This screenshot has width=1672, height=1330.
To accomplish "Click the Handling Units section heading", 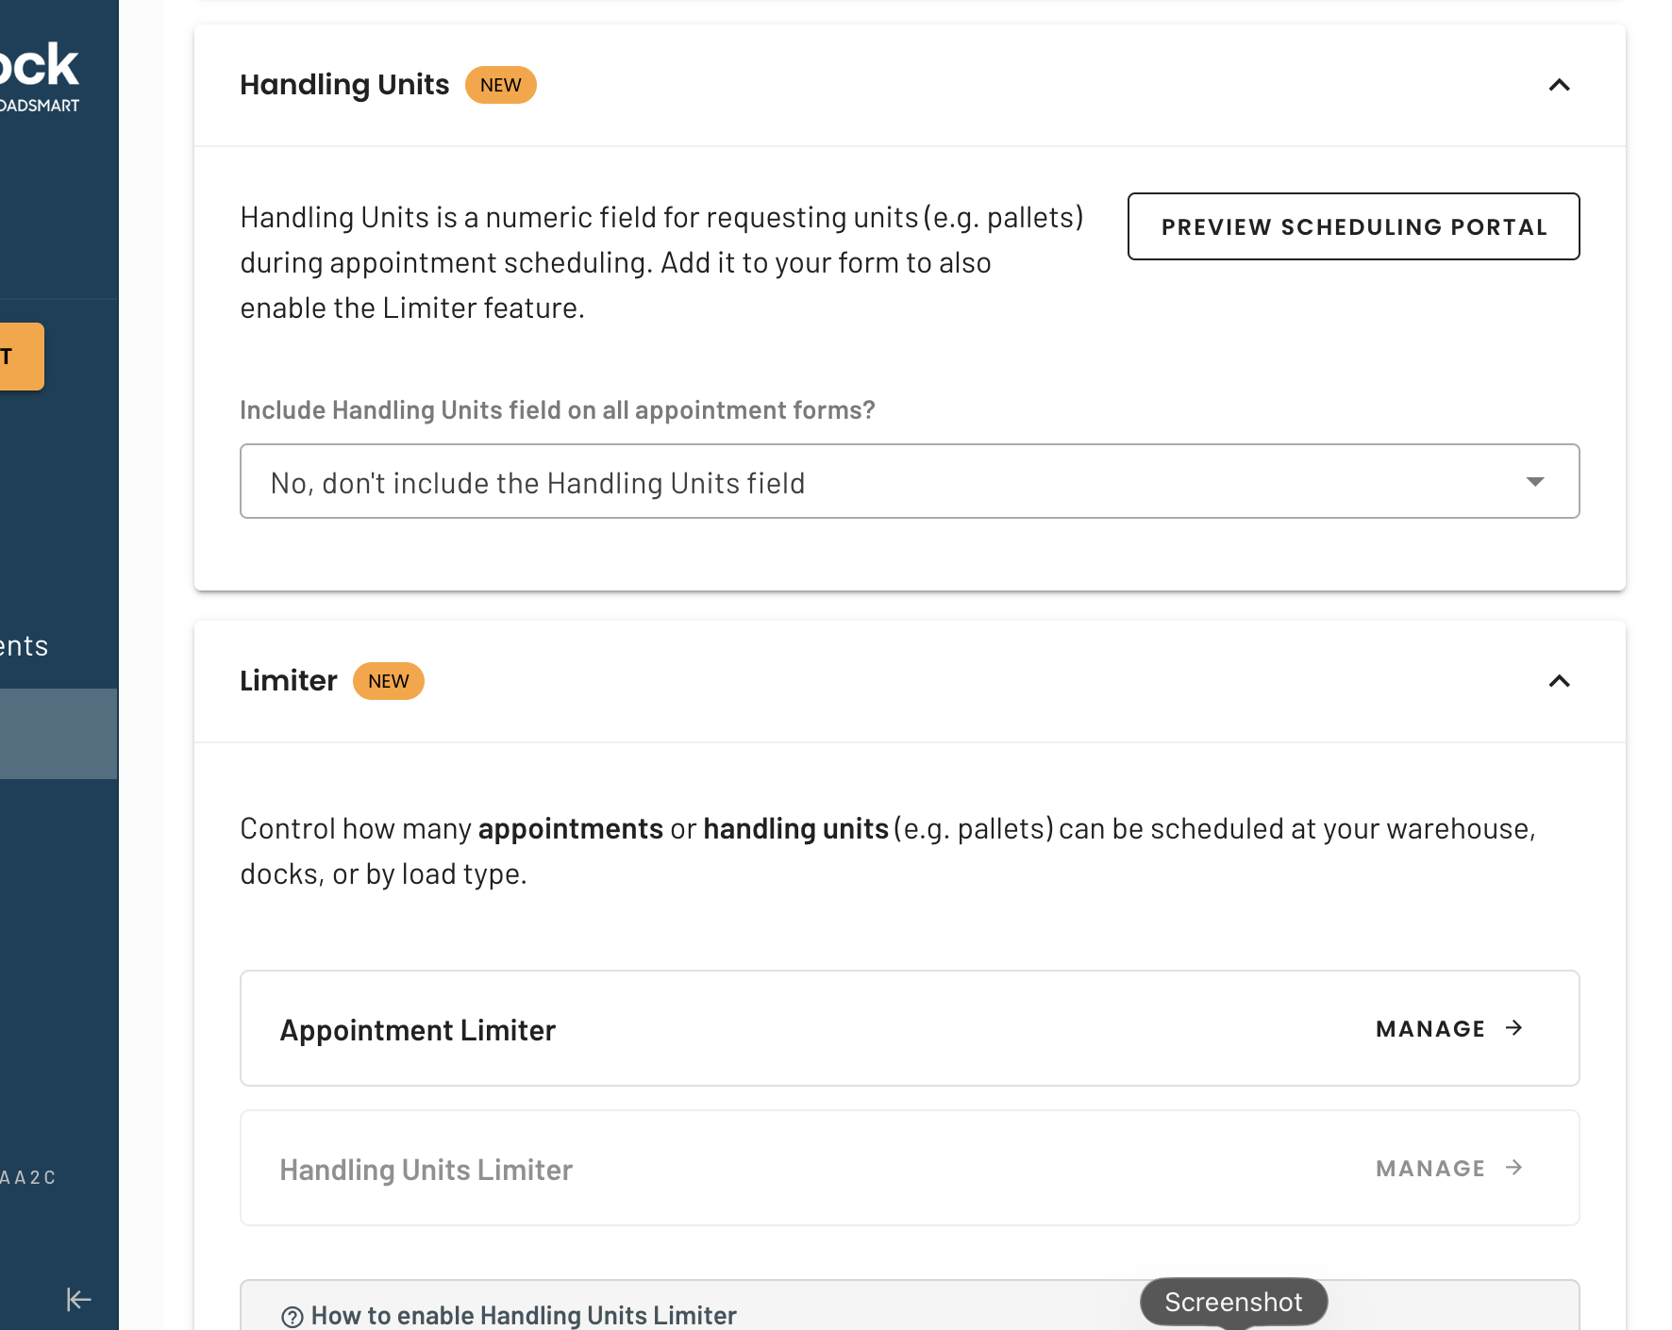I will 344,85.
